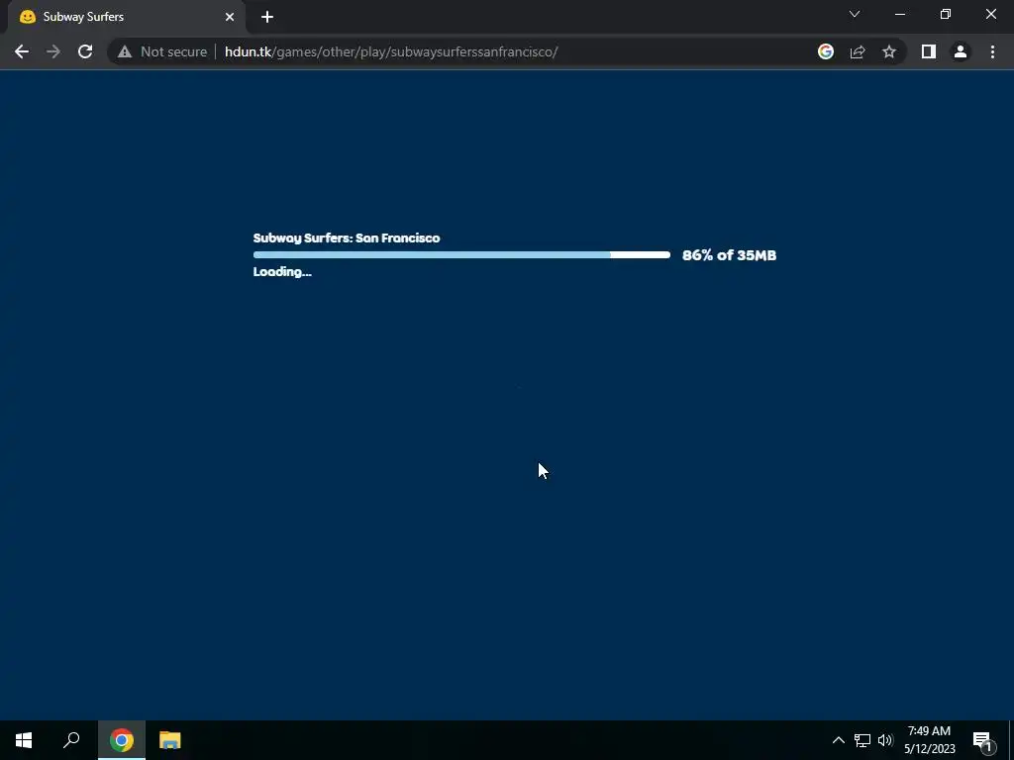The width and height of the screenshot is (1014, 760).
Task: Click the smiley favicon on the tab
Action: [27, 17]
